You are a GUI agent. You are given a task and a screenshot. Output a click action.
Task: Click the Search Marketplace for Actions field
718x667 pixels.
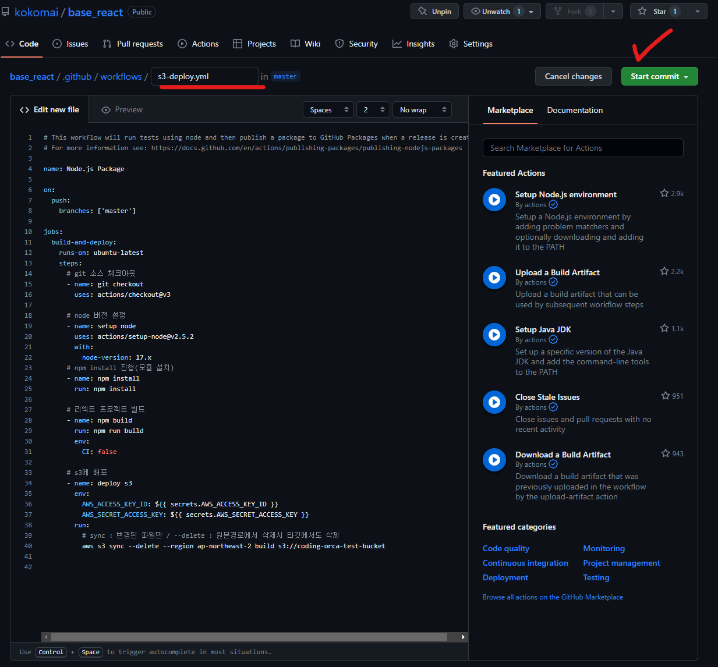(583, 148)
